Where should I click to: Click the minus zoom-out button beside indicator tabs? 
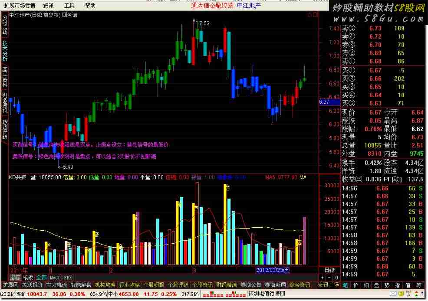point(329,278)
